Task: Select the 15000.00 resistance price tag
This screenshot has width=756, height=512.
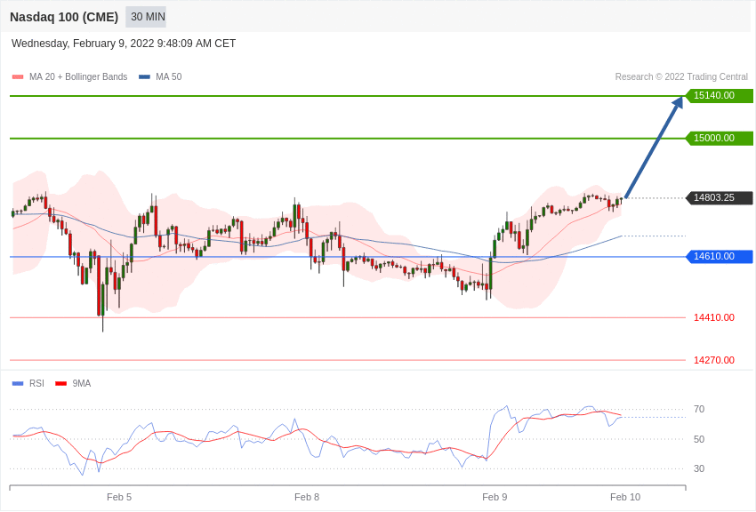Action: (x=719, y=139)
